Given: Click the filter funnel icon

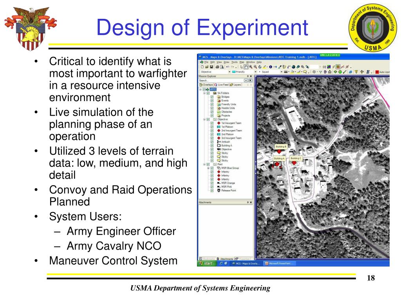Looking at the screenshot, I should point(320,72).
